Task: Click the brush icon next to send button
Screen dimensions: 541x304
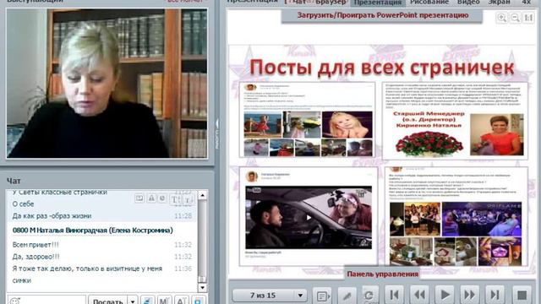Action: [147, 301]
